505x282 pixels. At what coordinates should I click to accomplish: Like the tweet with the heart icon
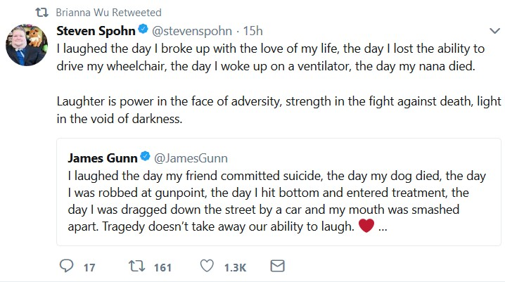coord(207,266)
